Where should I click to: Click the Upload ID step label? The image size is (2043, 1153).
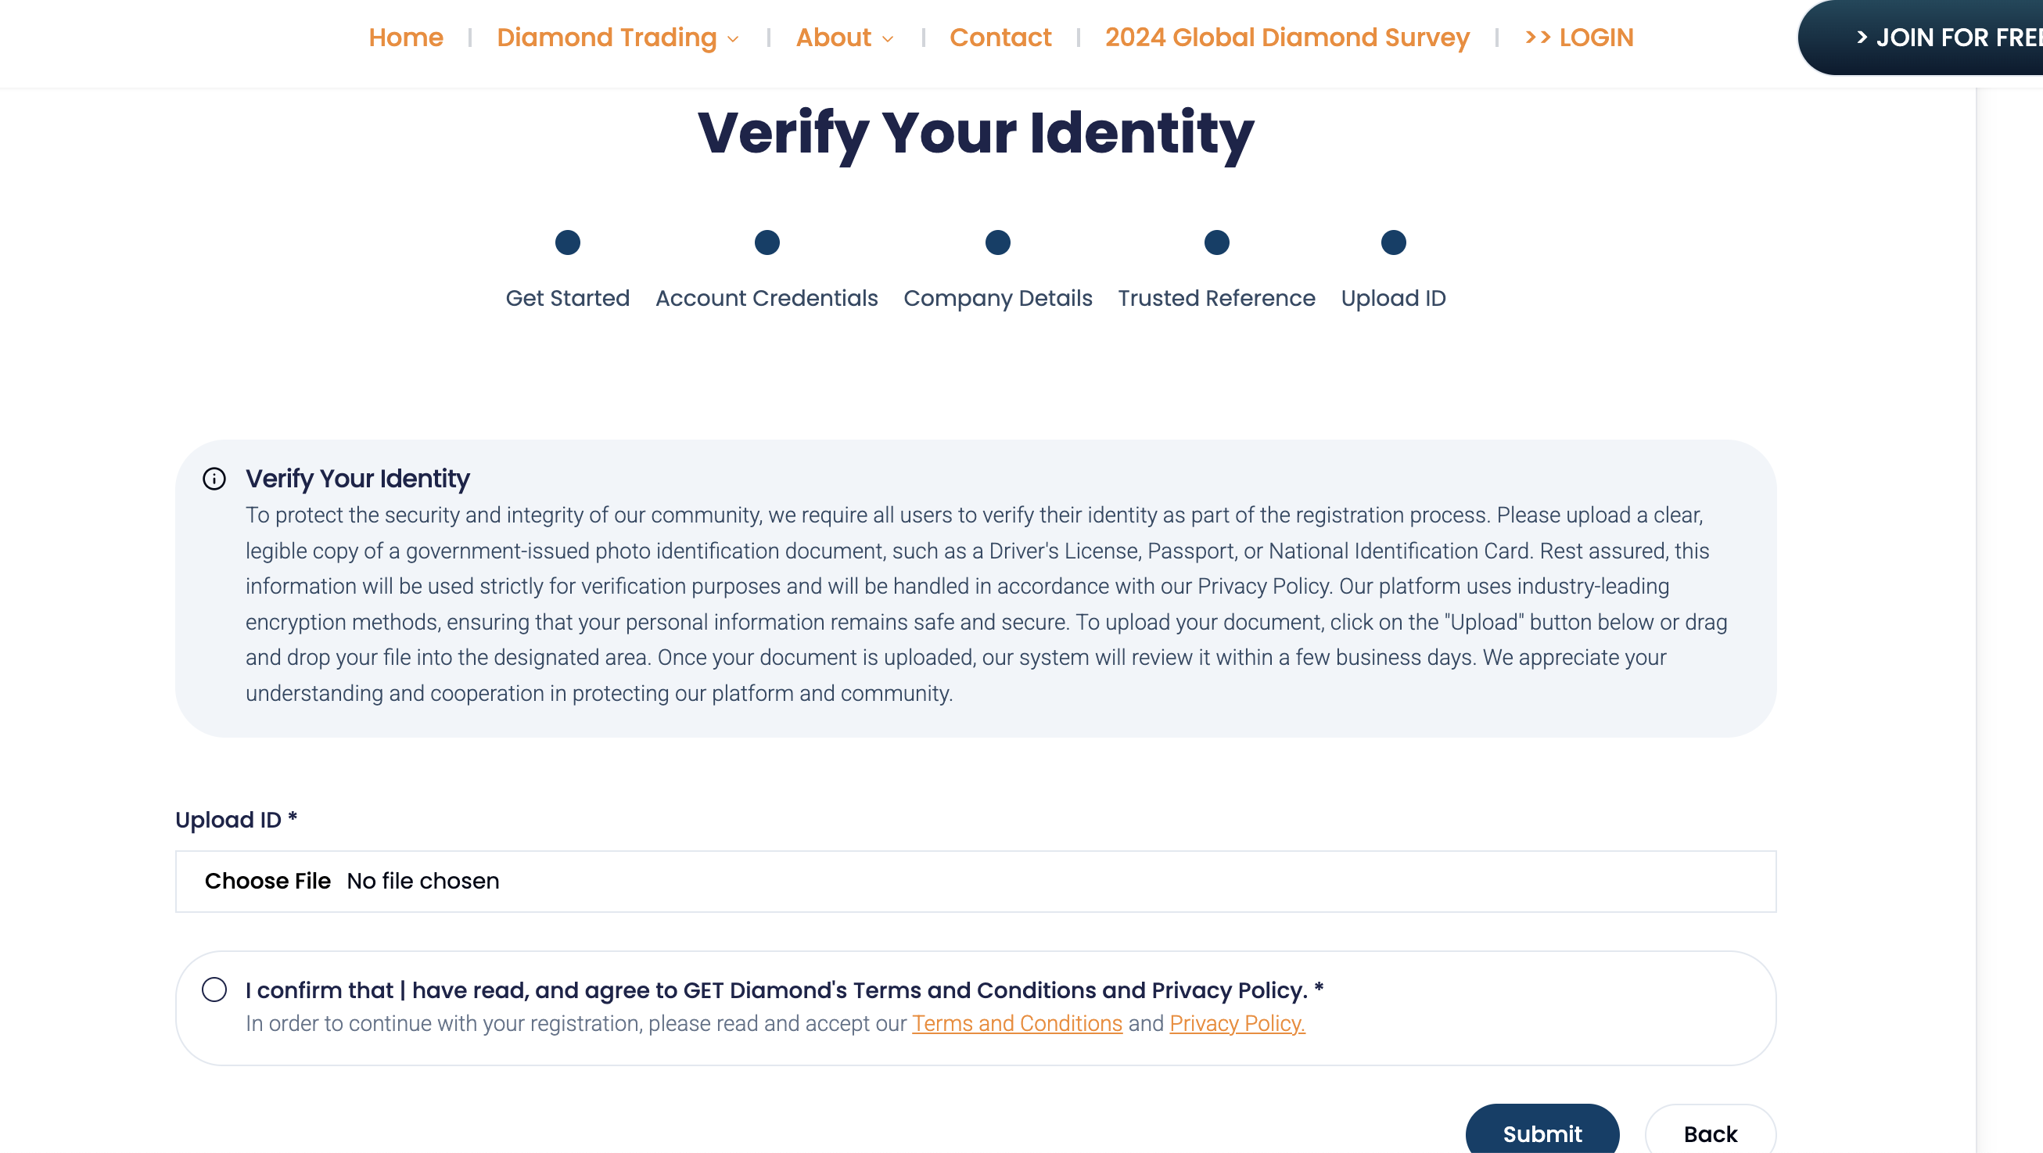(1394, 298)
